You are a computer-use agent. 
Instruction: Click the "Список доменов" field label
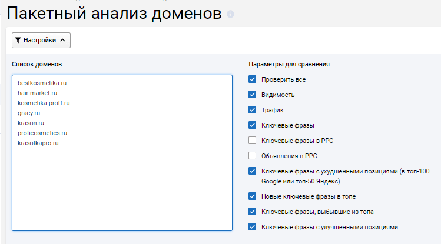[37, 64]
